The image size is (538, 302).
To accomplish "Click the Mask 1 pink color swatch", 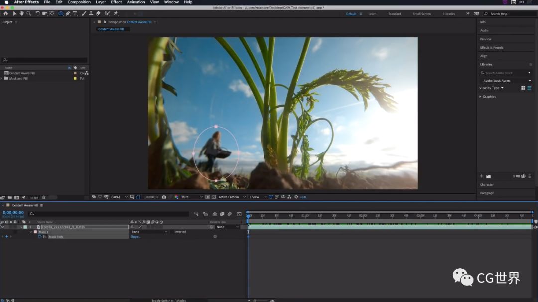I will tap(35, 232).
